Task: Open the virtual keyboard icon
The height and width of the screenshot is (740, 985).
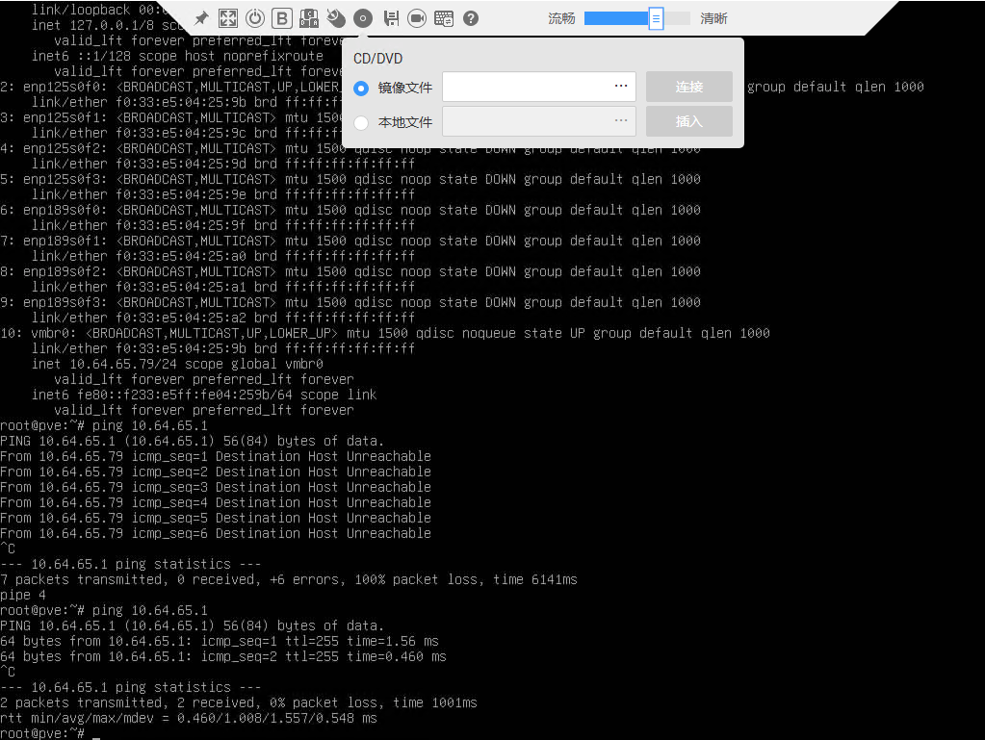Action: (x=443, y=17)
